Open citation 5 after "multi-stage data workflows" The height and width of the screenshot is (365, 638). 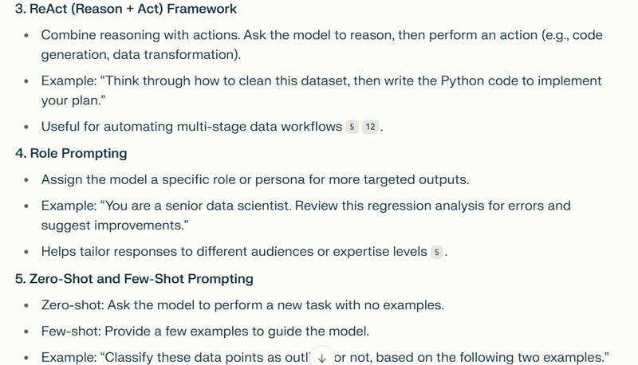tap(352, 127)
